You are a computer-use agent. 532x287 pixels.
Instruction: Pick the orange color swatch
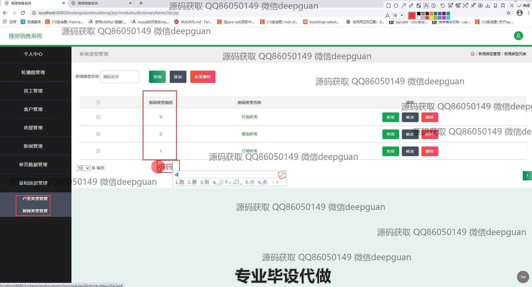[x=431, y=13]
